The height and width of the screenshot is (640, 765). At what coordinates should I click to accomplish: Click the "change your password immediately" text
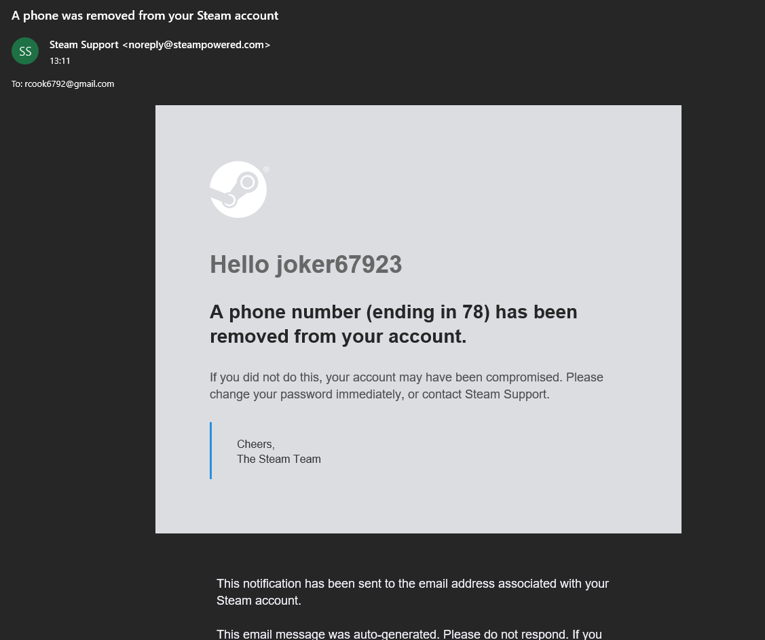click(305, 394)
